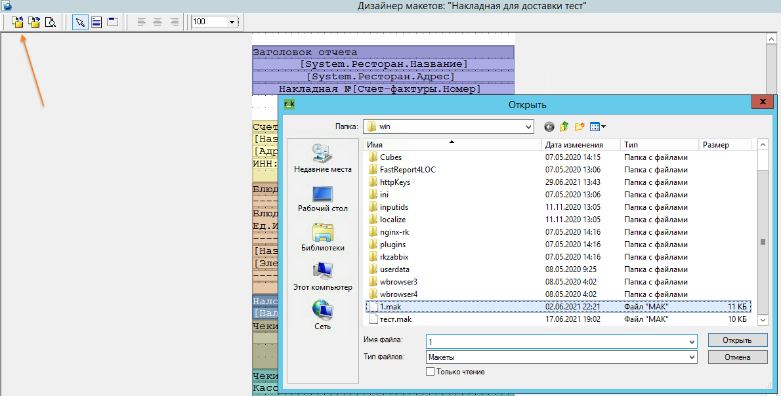Select the plugins folder

(392, 245)
